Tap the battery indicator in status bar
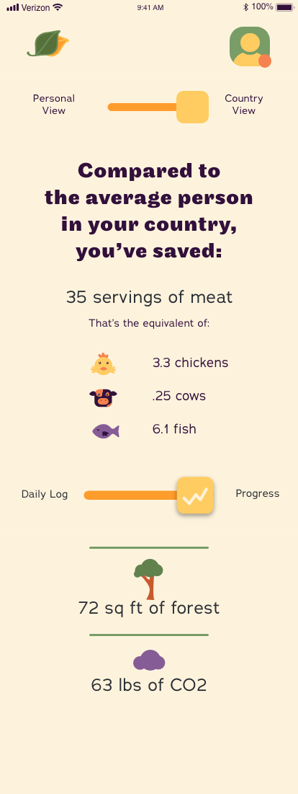298x794 pixels. [x=285, y=7]
